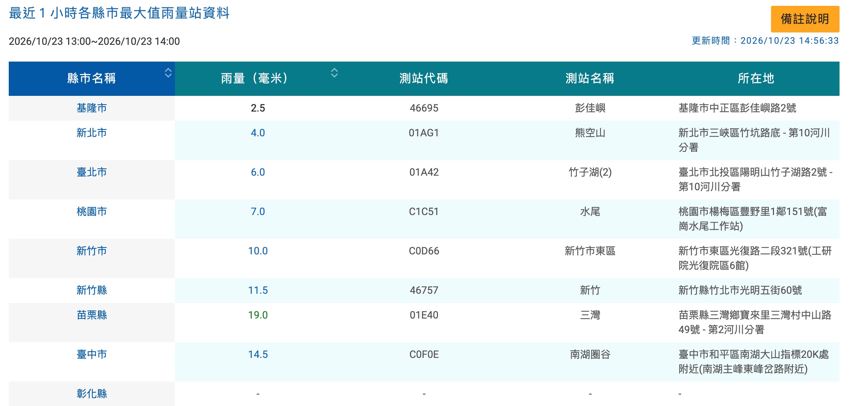Open the 新竹縣 link

[x=92, y=290]
